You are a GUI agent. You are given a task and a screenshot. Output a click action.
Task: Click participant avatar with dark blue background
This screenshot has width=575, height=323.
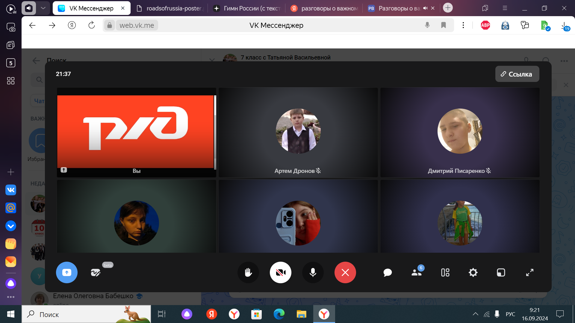point(137,223)
